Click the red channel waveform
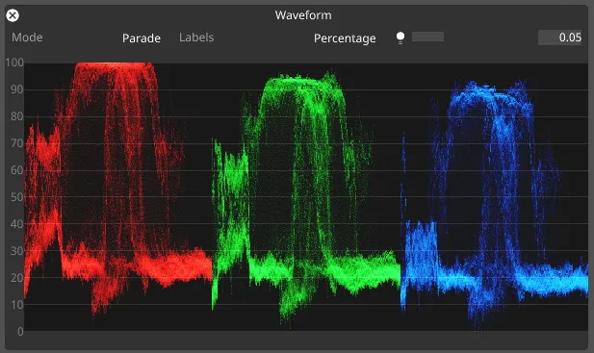The height and width of the screenshot is (353, 594). [x=117, y=189]
